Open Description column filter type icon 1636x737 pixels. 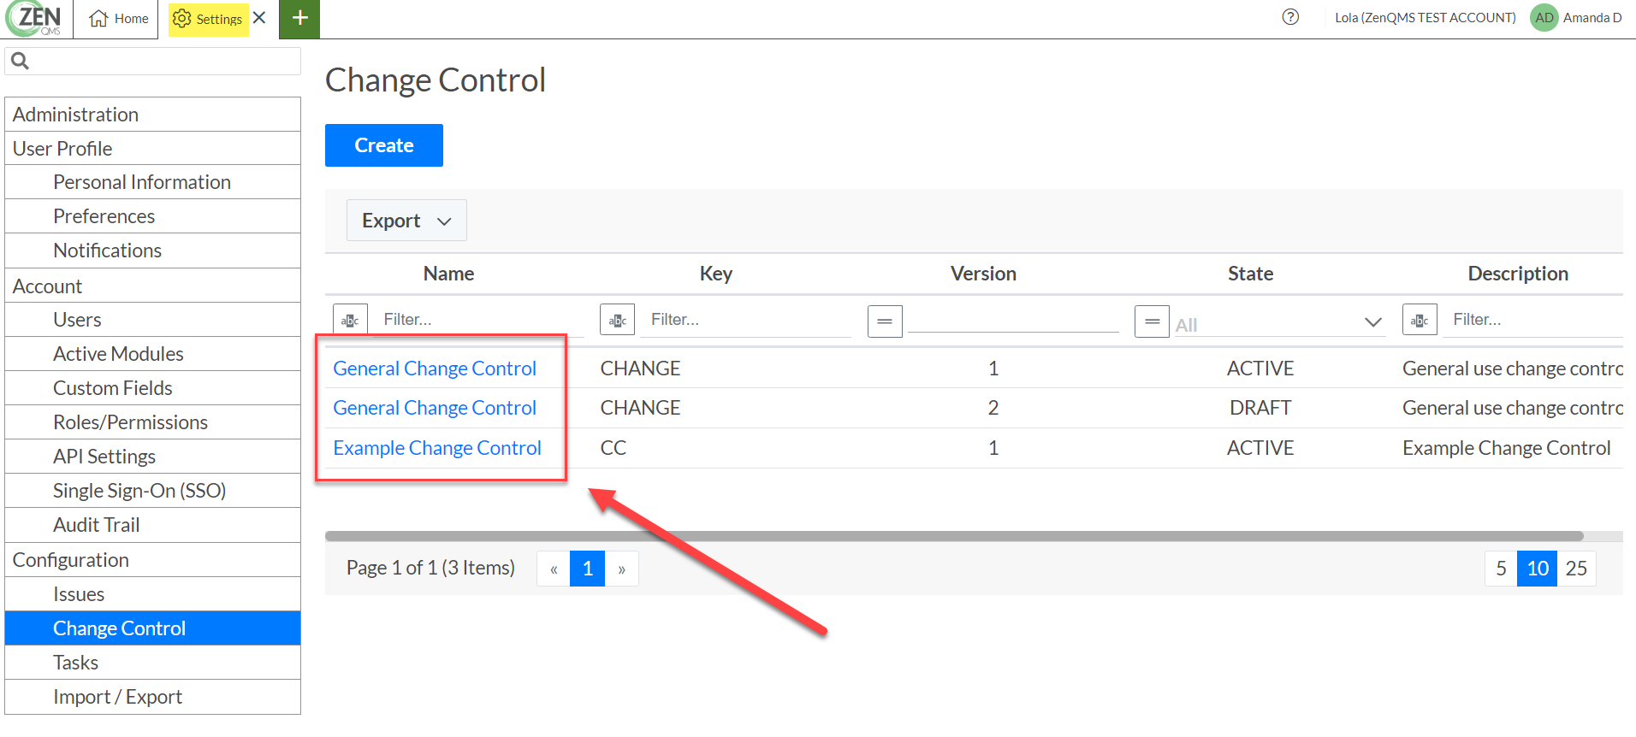point(1420,321)
